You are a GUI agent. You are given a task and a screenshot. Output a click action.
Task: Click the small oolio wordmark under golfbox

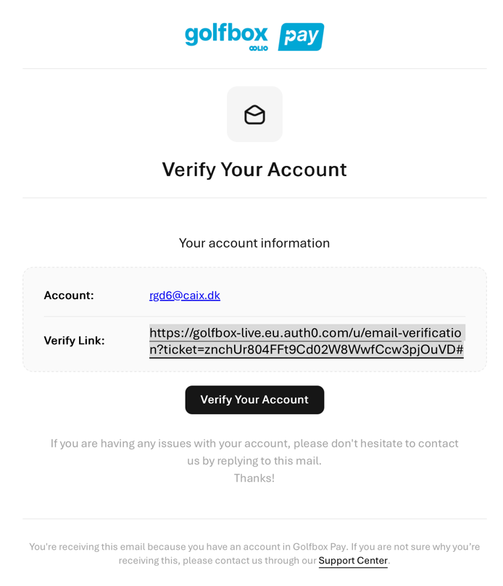[258, 49]
